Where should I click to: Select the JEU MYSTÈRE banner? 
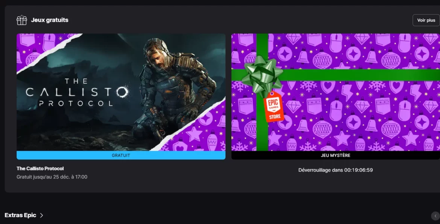(335, 155)
